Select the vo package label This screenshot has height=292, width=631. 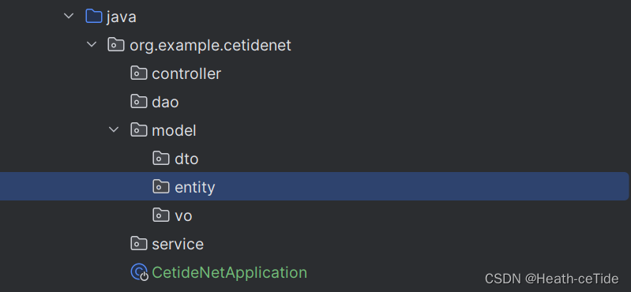183,216
